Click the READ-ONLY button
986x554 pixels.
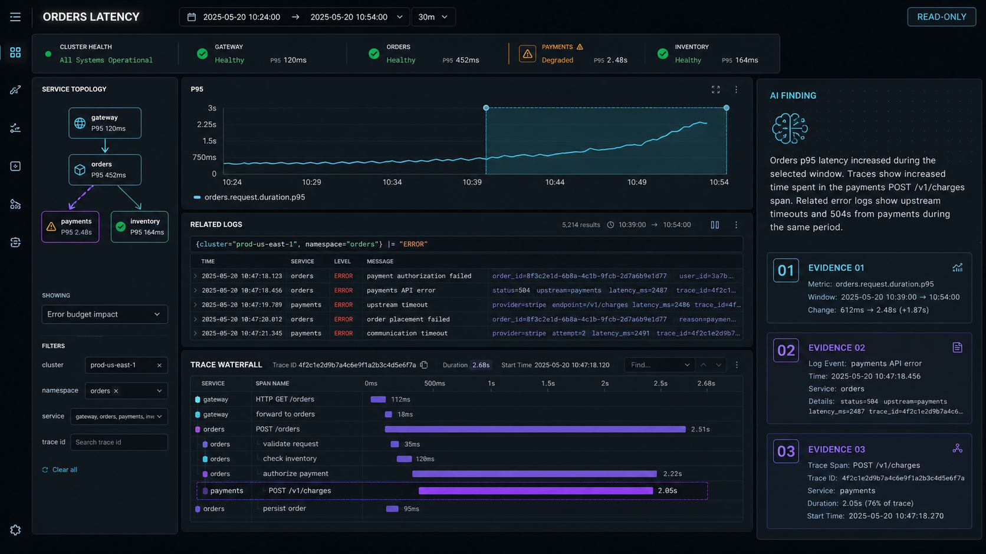[941, 17]
